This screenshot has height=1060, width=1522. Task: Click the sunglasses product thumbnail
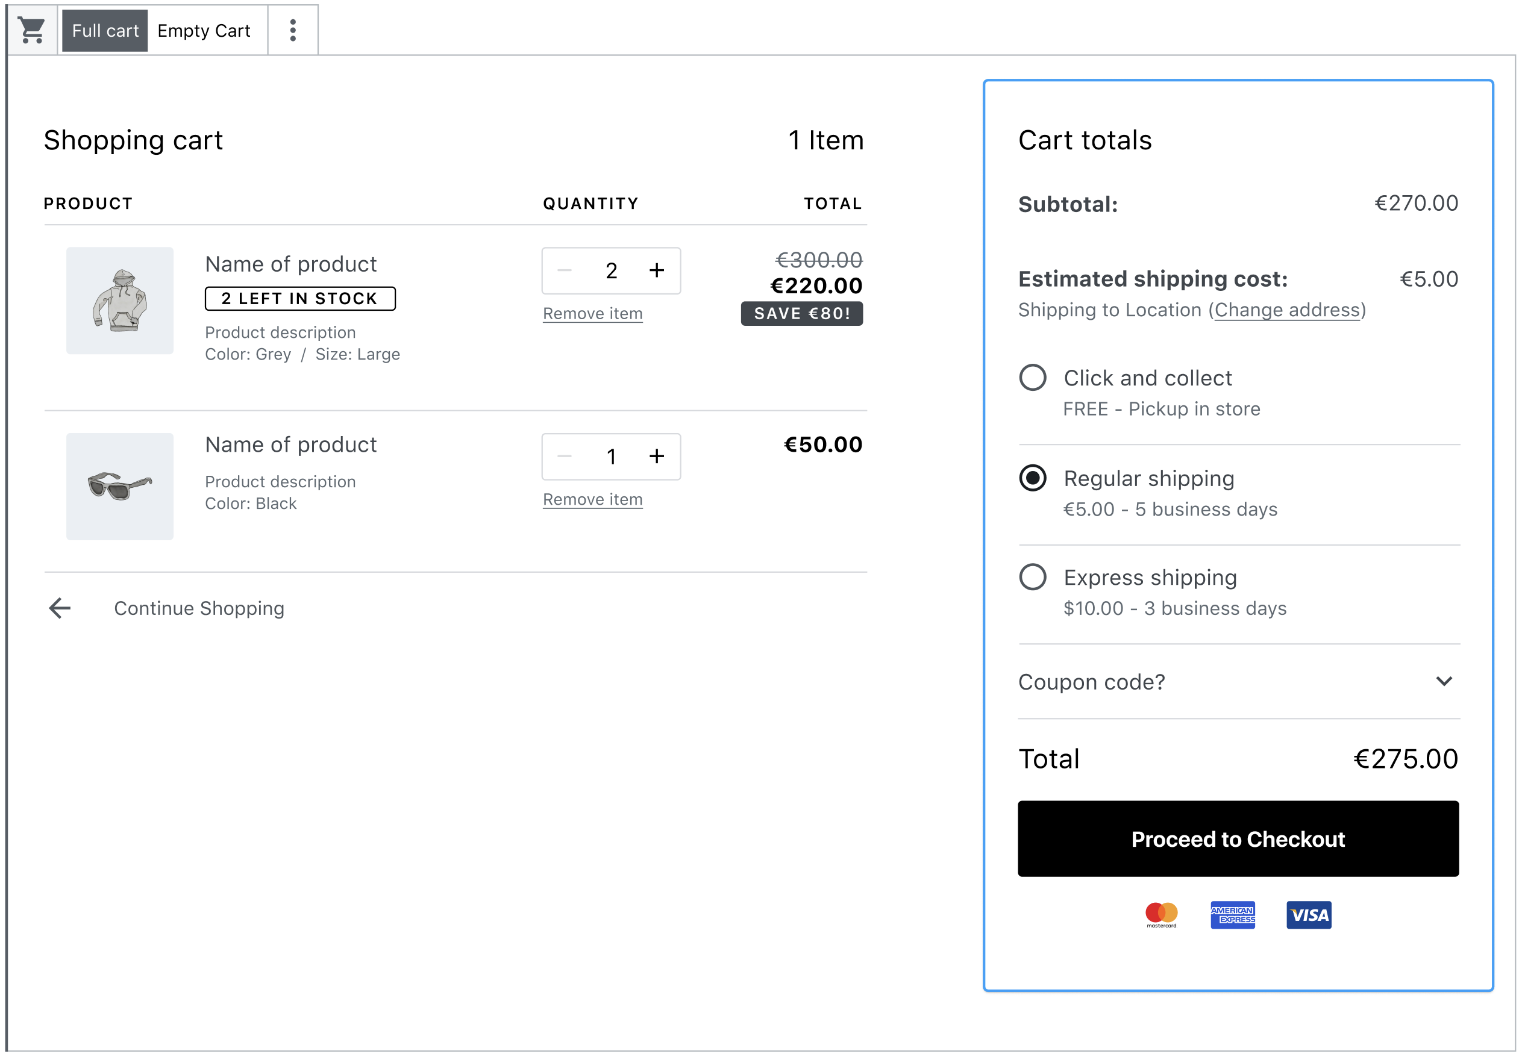click(119, 486)
